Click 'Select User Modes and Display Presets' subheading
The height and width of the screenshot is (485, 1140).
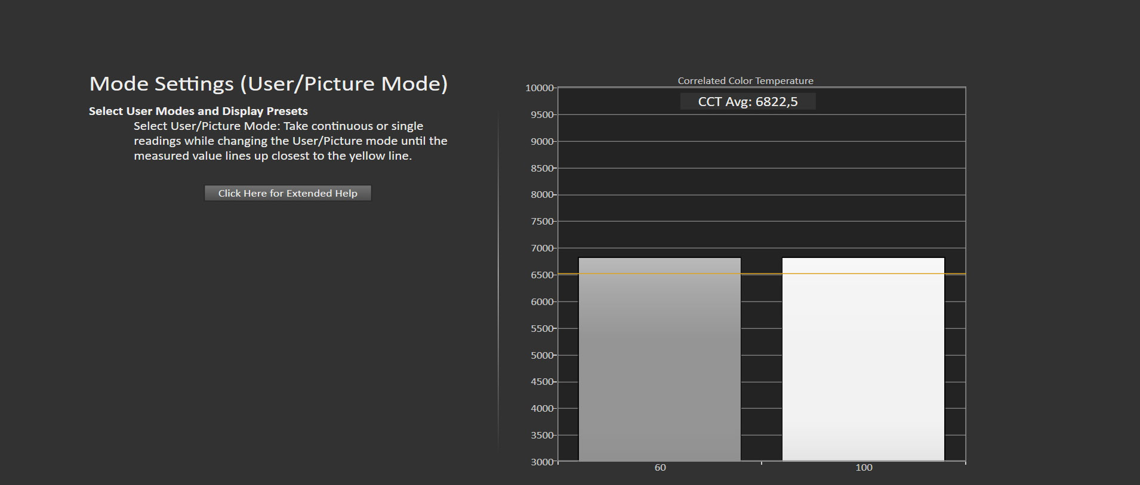(198, 111)
